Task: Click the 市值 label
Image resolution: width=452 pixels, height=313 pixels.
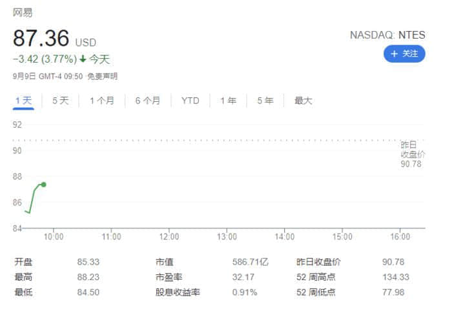Action: pos(165,262)
